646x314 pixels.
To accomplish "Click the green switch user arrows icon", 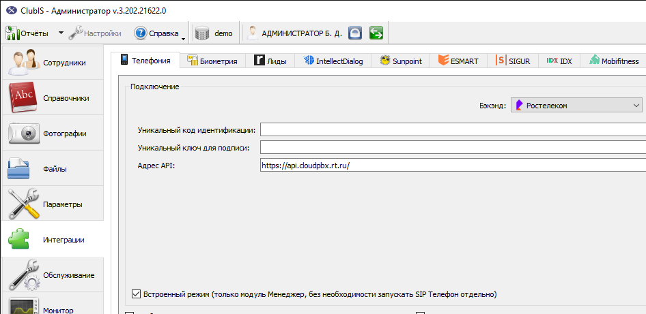I will tap(376, 33).
